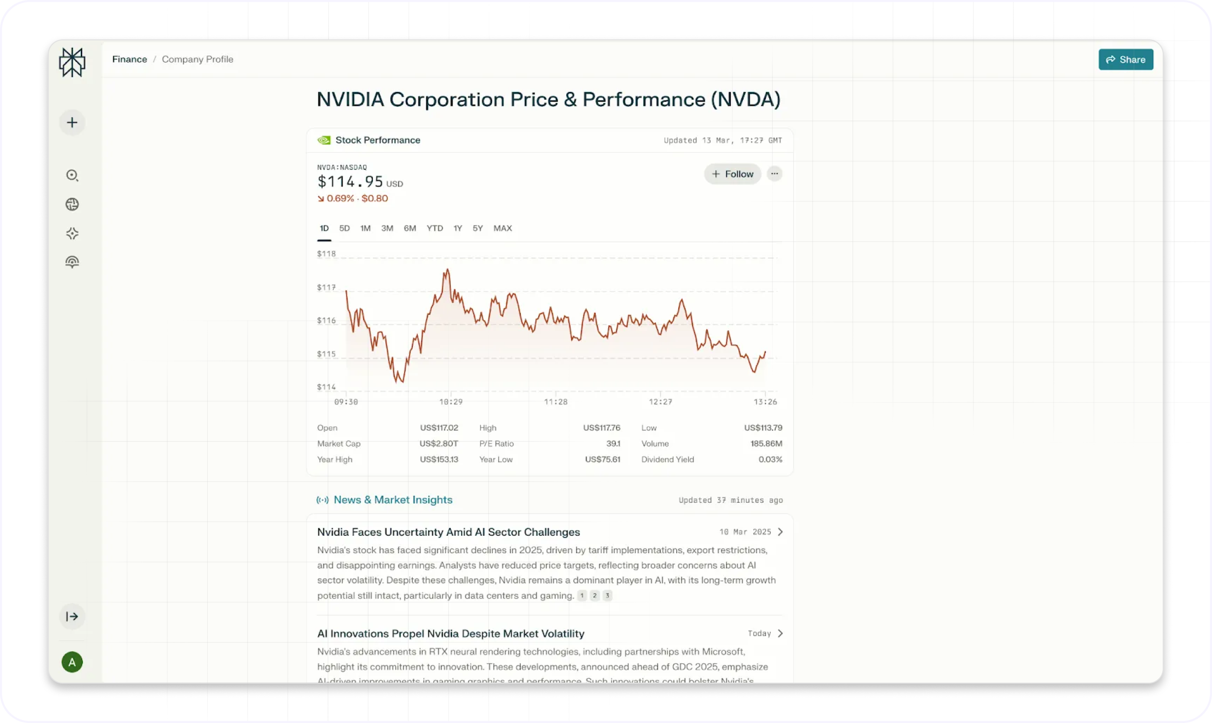1212x723 pixels.
Task: Expand the AI Innovations article chevron
Action: tap(780, 633)
